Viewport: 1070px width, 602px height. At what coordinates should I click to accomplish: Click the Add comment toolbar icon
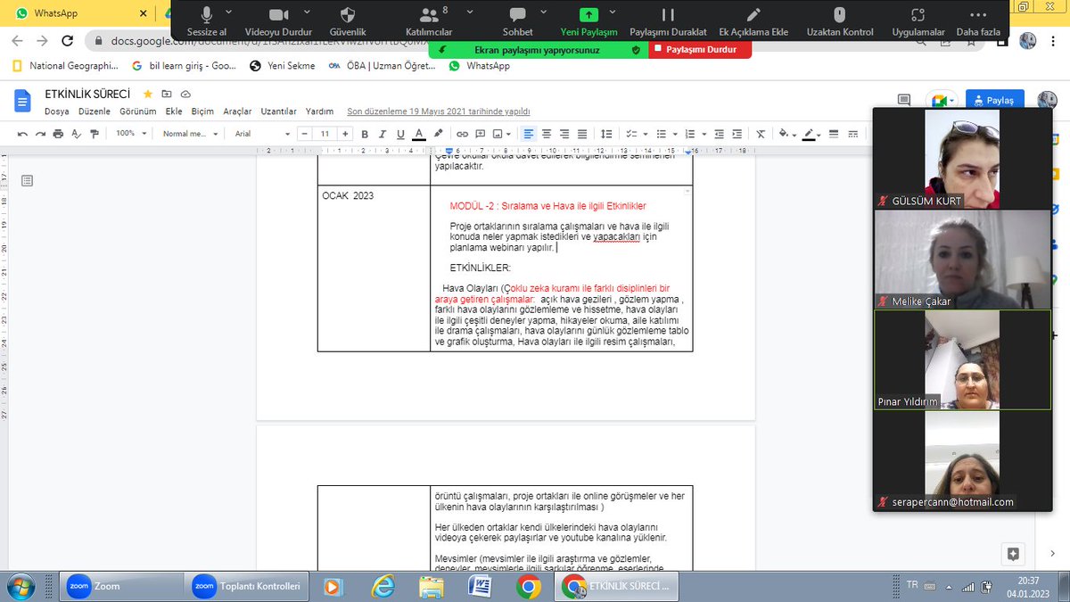click(480, 134)
